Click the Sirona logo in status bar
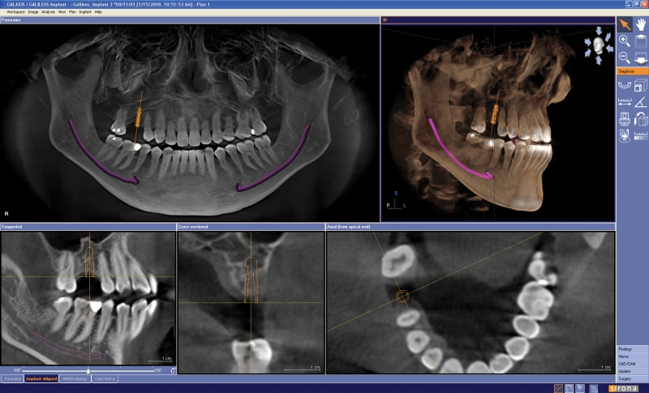This screenshot has height=393, width=649. 623,388
